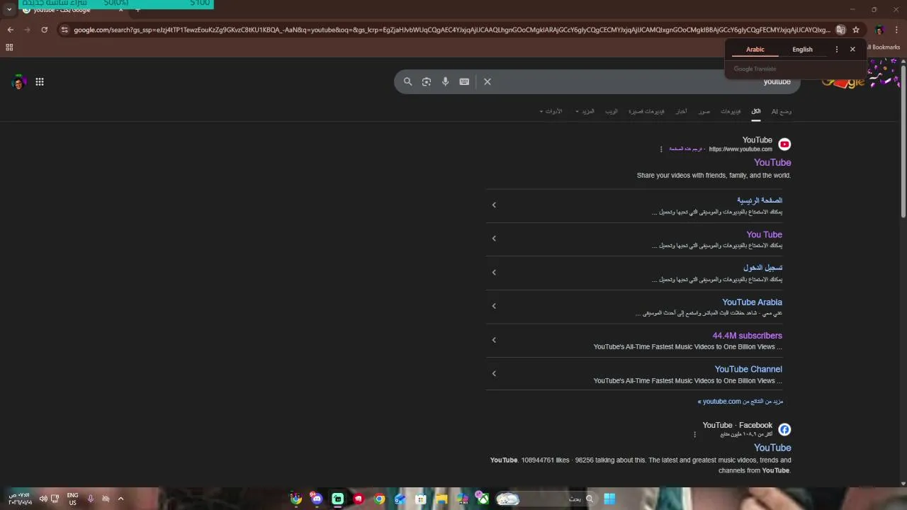This screenshot has height=510, width=907.
Task: Show hidden system tray icons
Action: pos(120,499)
